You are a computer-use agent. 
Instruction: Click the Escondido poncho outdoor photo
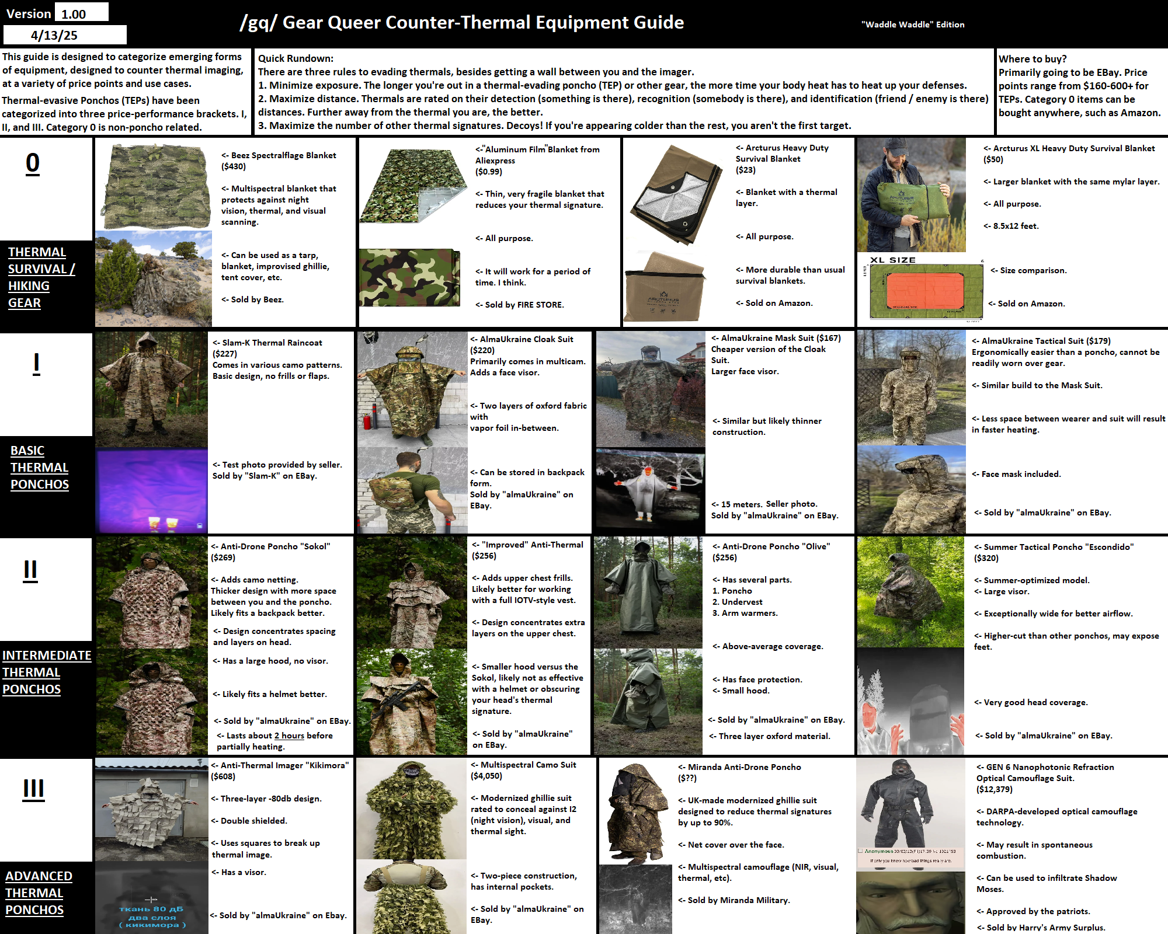[x=910, y=592]
